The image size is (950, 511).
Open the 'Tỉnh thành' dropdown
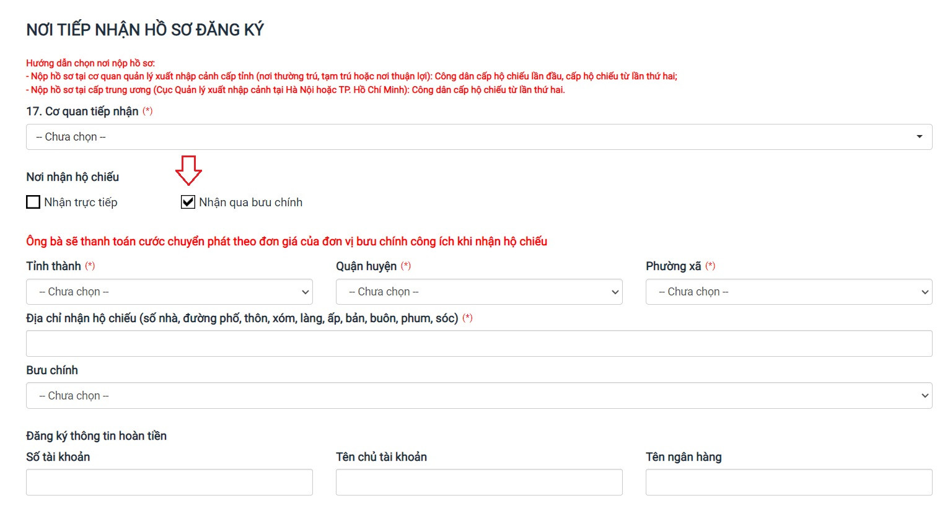pyautogui.click(x=169, y=292)
